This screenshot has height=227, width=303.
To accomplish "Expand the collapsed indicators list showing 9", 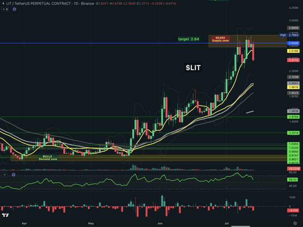I will coord(5,9).
